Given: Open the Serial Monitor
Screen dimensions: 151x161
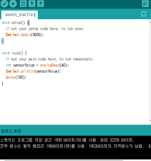Looking at the screenshot, I should coord(145,4).
